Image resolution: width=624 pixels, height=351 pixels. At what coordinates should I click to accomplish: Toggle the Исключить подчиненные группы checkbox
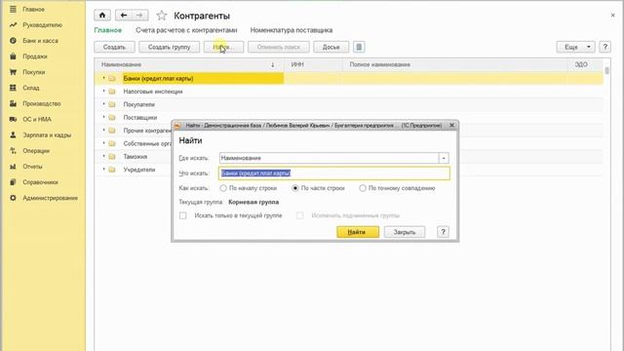[x=299, y=215]
